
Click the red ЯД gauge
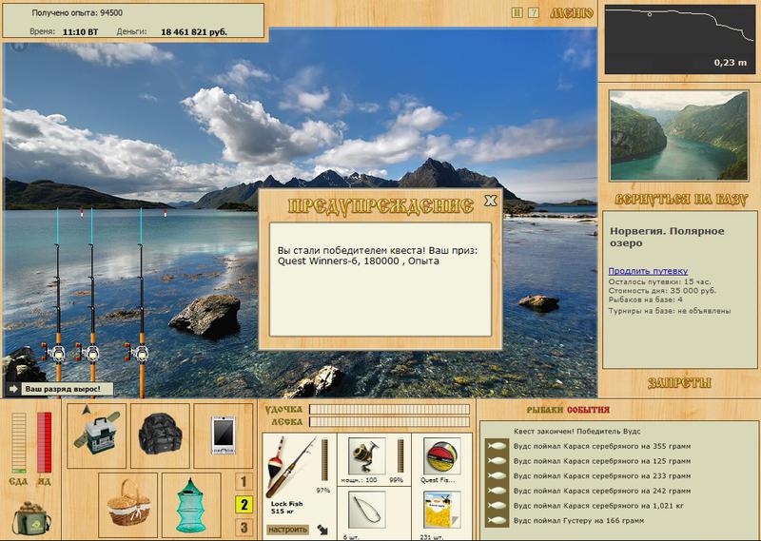(x=44, y=442)
